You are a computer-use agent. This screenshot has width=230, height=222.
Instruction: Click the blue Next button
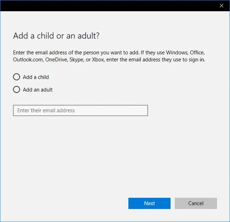[x=149, y=203]
